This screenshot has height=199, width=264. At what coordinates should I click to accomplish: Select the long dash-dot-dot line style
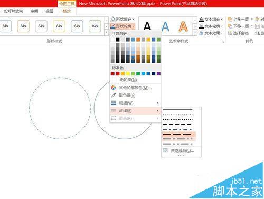pos(178,144)
